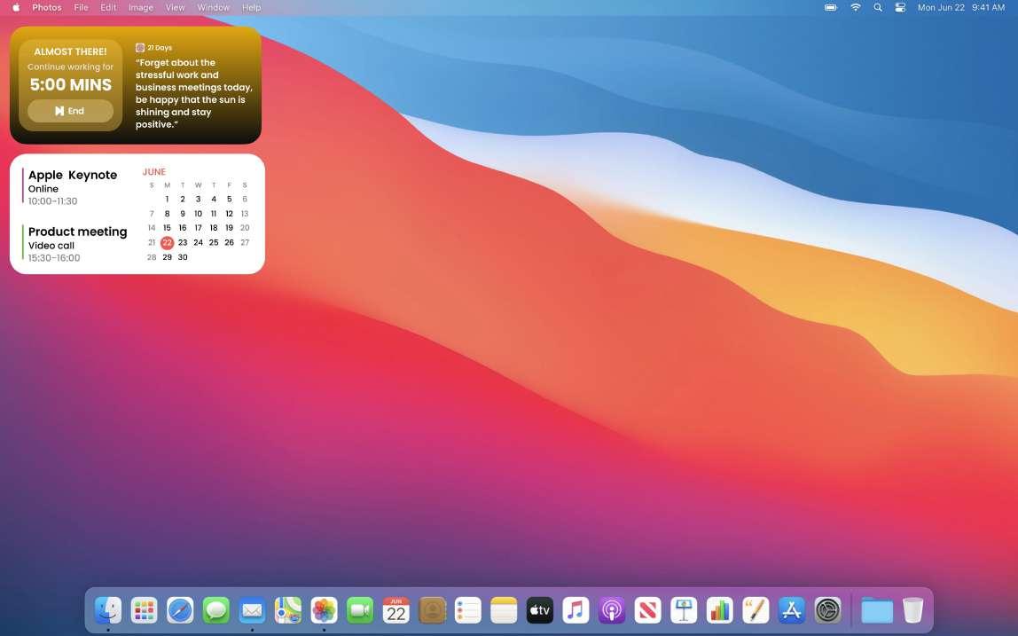The width and height of the screenshot is (1018, 636).
Task: Open the Contacts app in the dock
Action: (432, 610)
